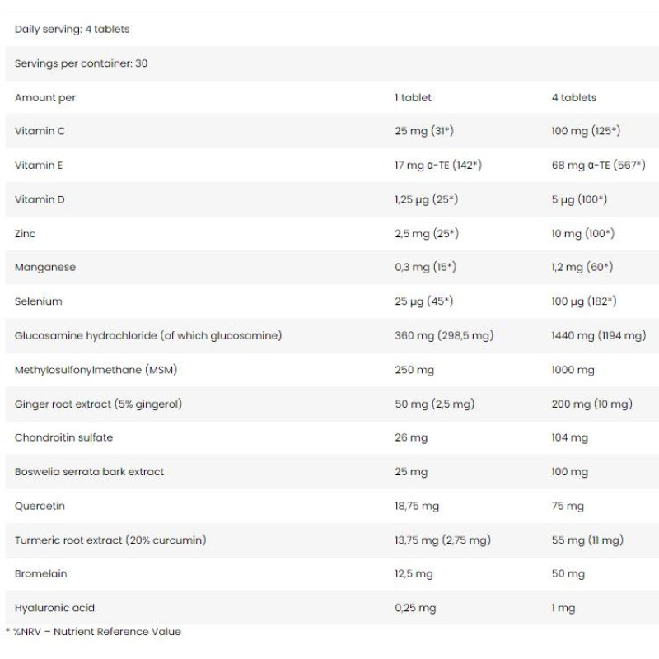Click the "%NRV – Nutrient Reference Value" footnote
Image resolution: width=659 pixels, height=659 pixels.
click(95, 632)
